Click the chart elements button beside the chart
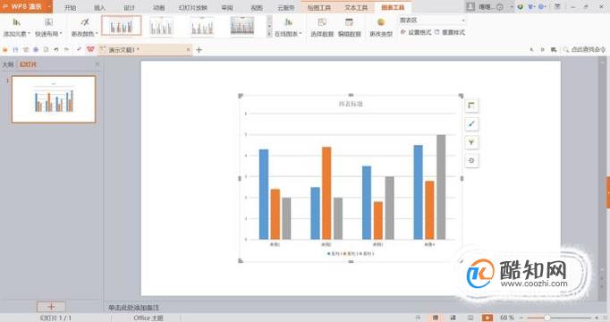The height and width of the screenshot is (322, 610). point(471,106)
